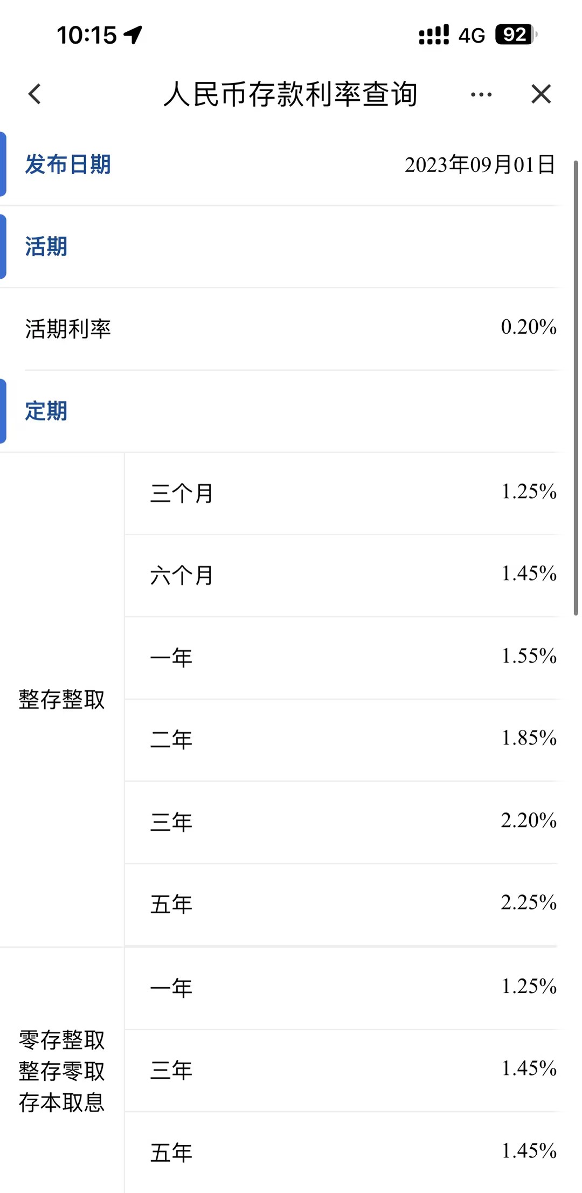Tap the 4G network indicator
The image size is (582, 1193).
[x=471, y=35]
